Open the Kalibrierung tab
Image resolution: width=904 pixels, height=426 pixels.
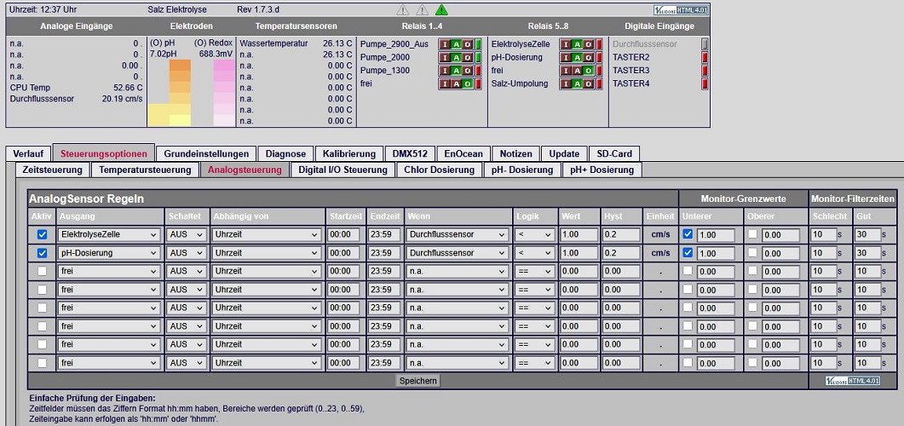[x=348, y=154]
